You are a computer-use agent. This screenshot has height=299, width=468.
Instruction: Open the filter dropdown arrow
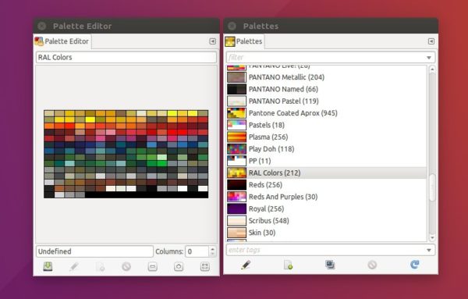coord(429,58)
